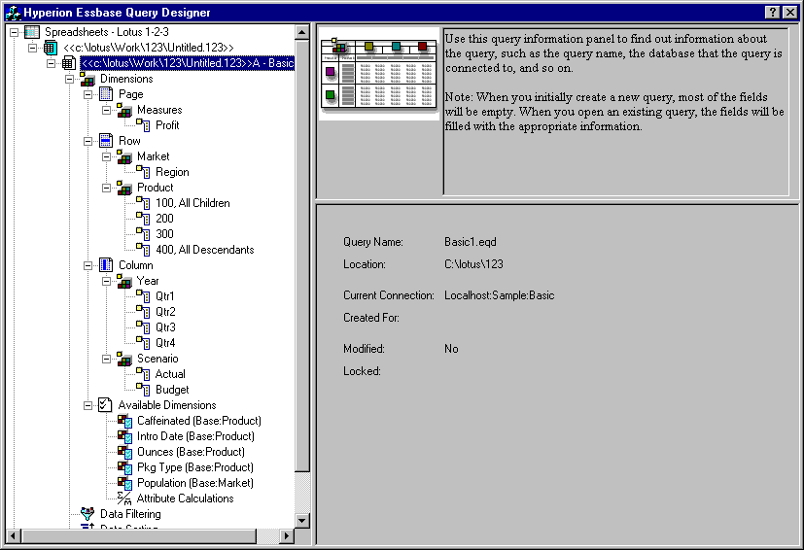Click the horizontal scroll right arrow

point(287,536)
